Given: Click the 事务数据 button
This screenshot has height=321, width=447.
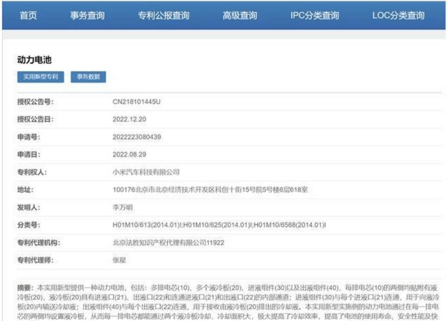Looking at the screenshot, I should pos(88,77).
